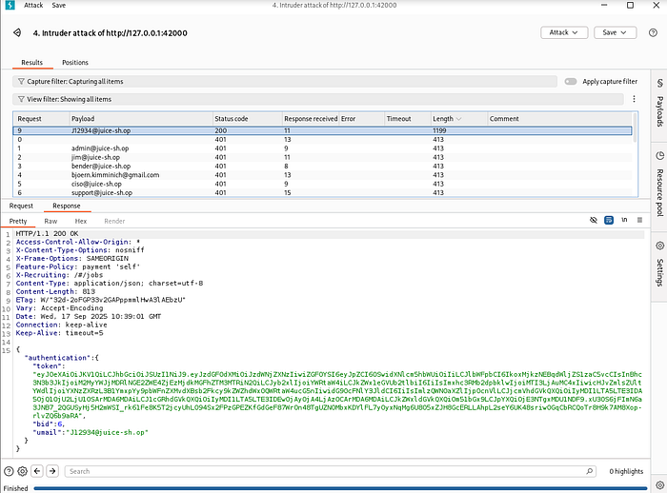Open the Settings side panel
667x493 pixels.
pos(659,265)
